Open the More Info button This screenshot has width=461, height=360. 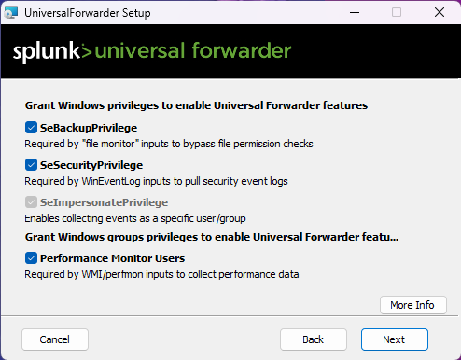click(413, 305)
